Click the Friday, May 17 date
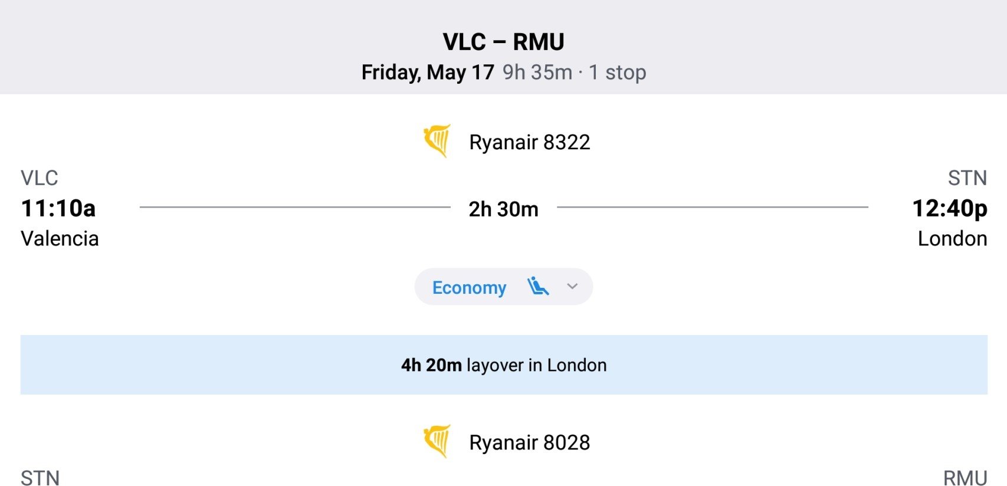Screen dimensions: 1007x486 (428, 73)
